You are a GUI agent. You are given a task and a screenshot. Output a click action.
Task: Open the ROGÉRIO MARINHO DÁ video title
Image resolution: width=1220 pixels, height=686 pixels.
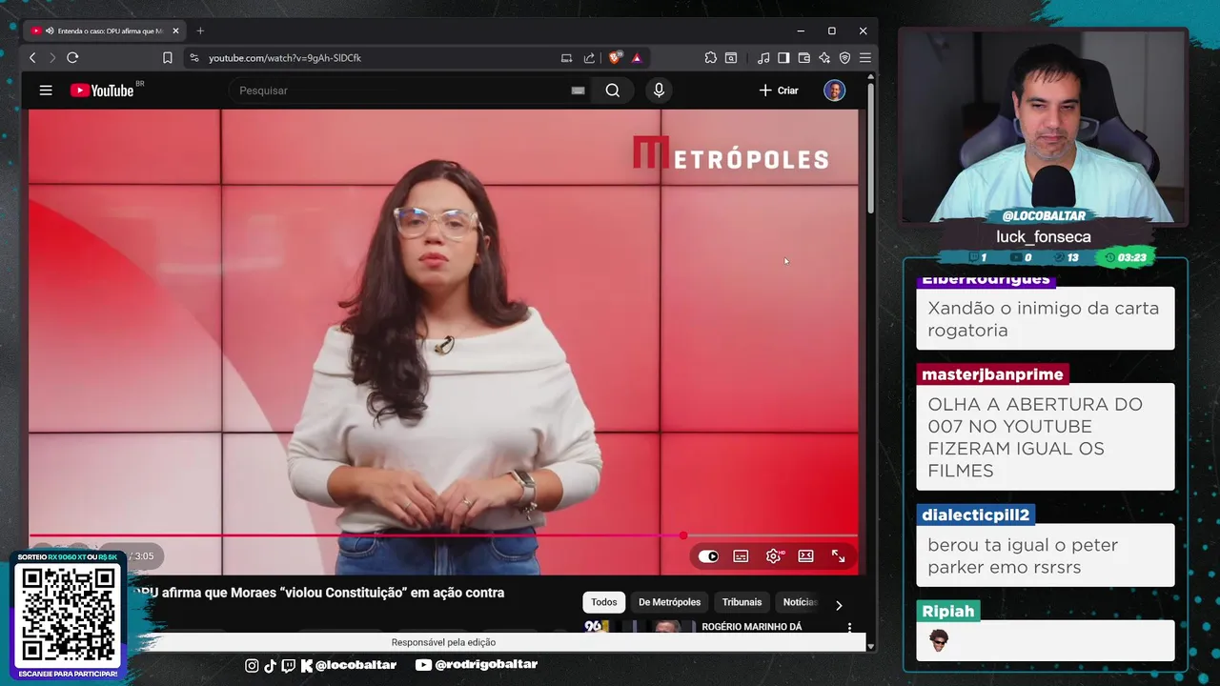752,627
